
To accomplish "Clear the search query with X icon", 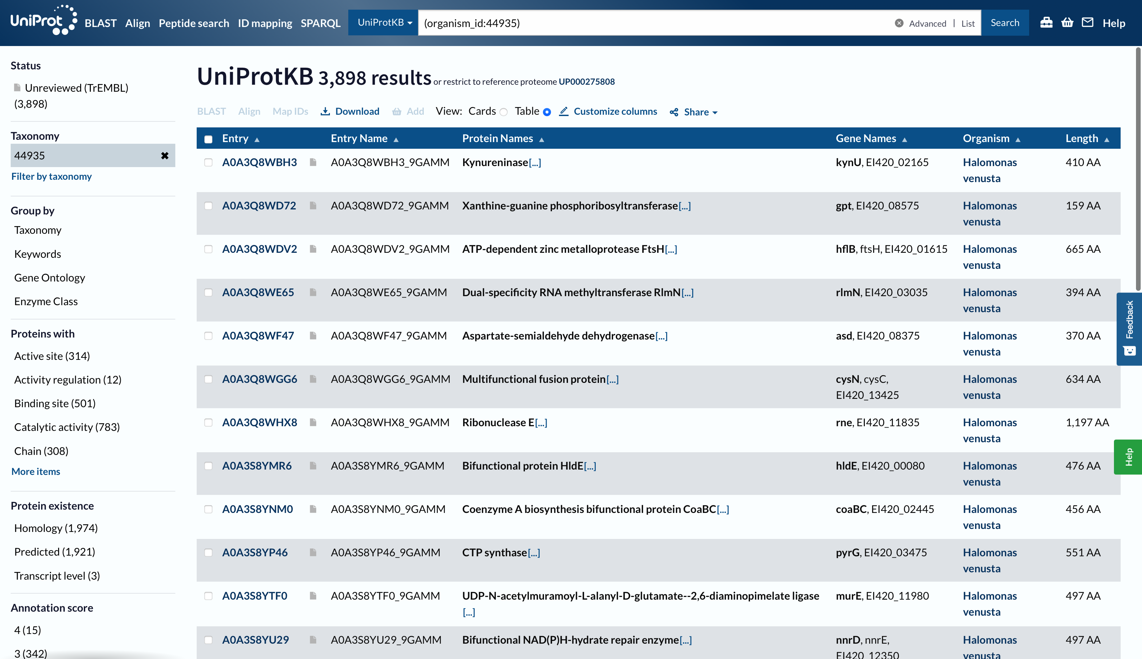I will coord(899,23).
